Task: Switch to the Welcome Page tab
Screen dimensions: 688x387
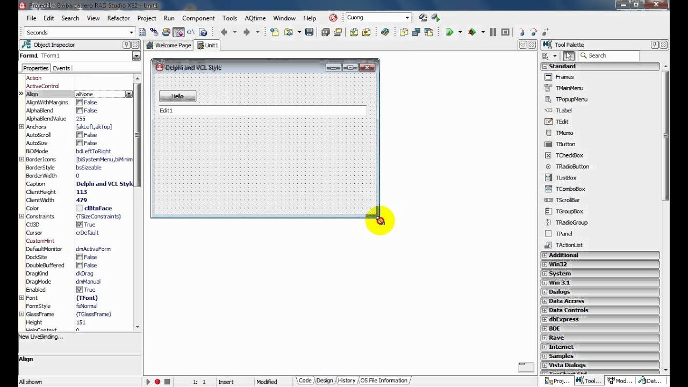Action: pyautogui.click(x=169, y=45)
